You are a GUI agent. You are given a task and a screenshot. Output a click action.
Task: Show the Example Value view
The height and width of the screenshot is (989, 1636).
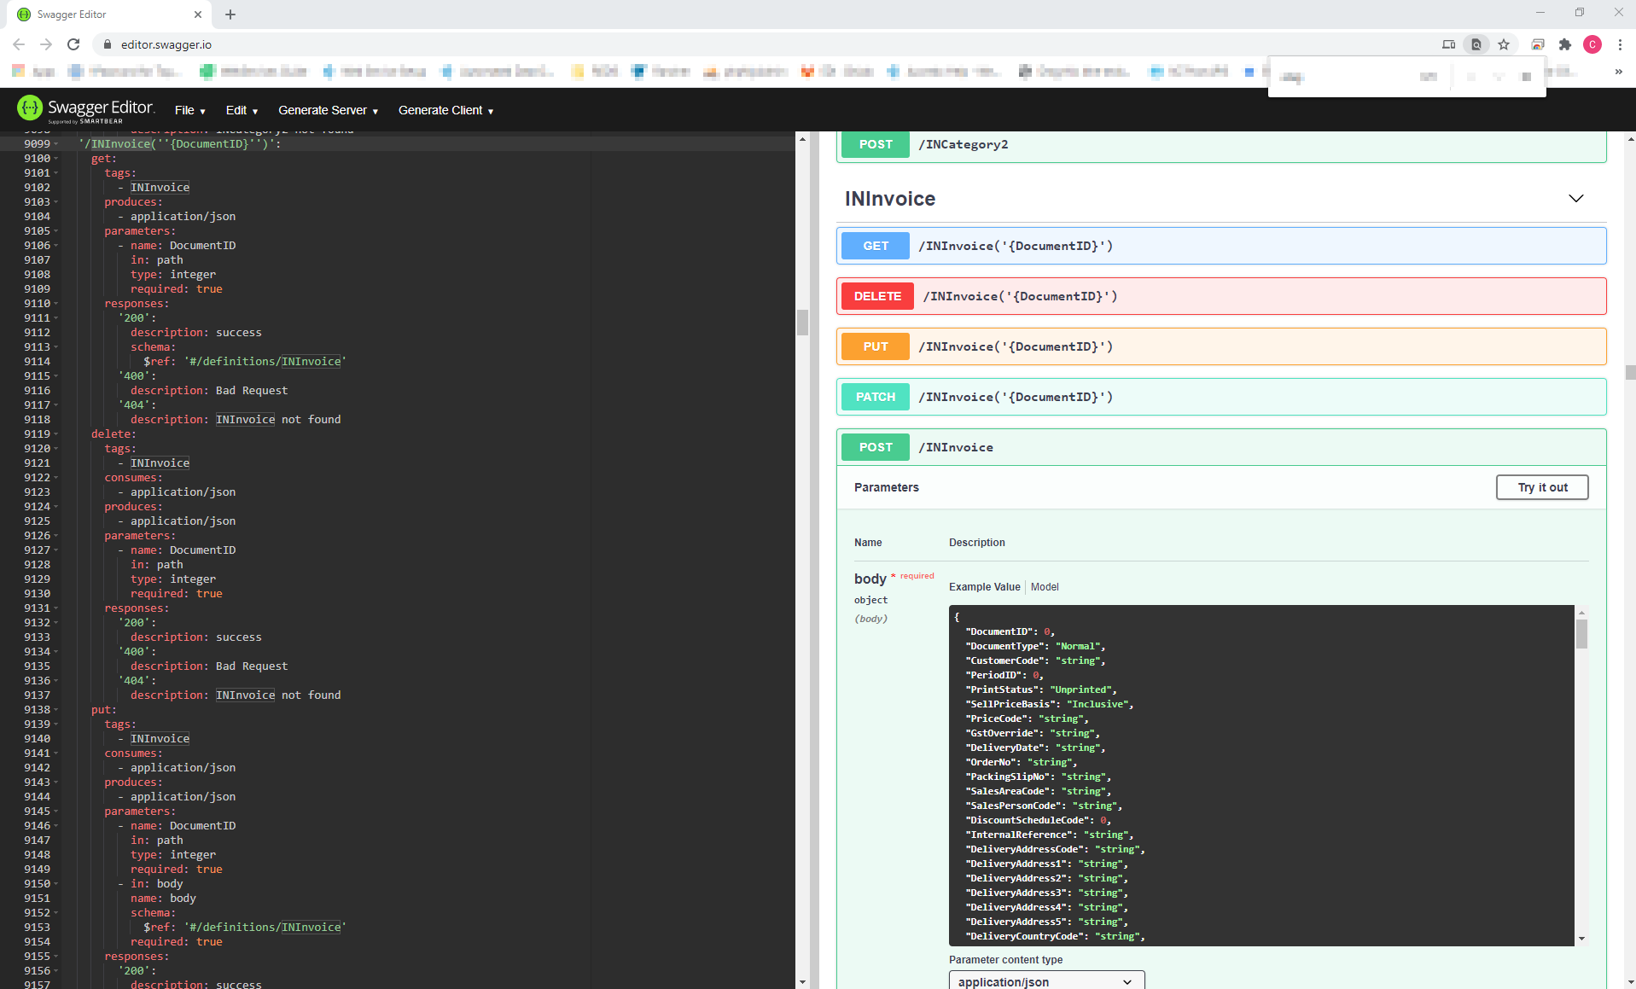[984, 587]
